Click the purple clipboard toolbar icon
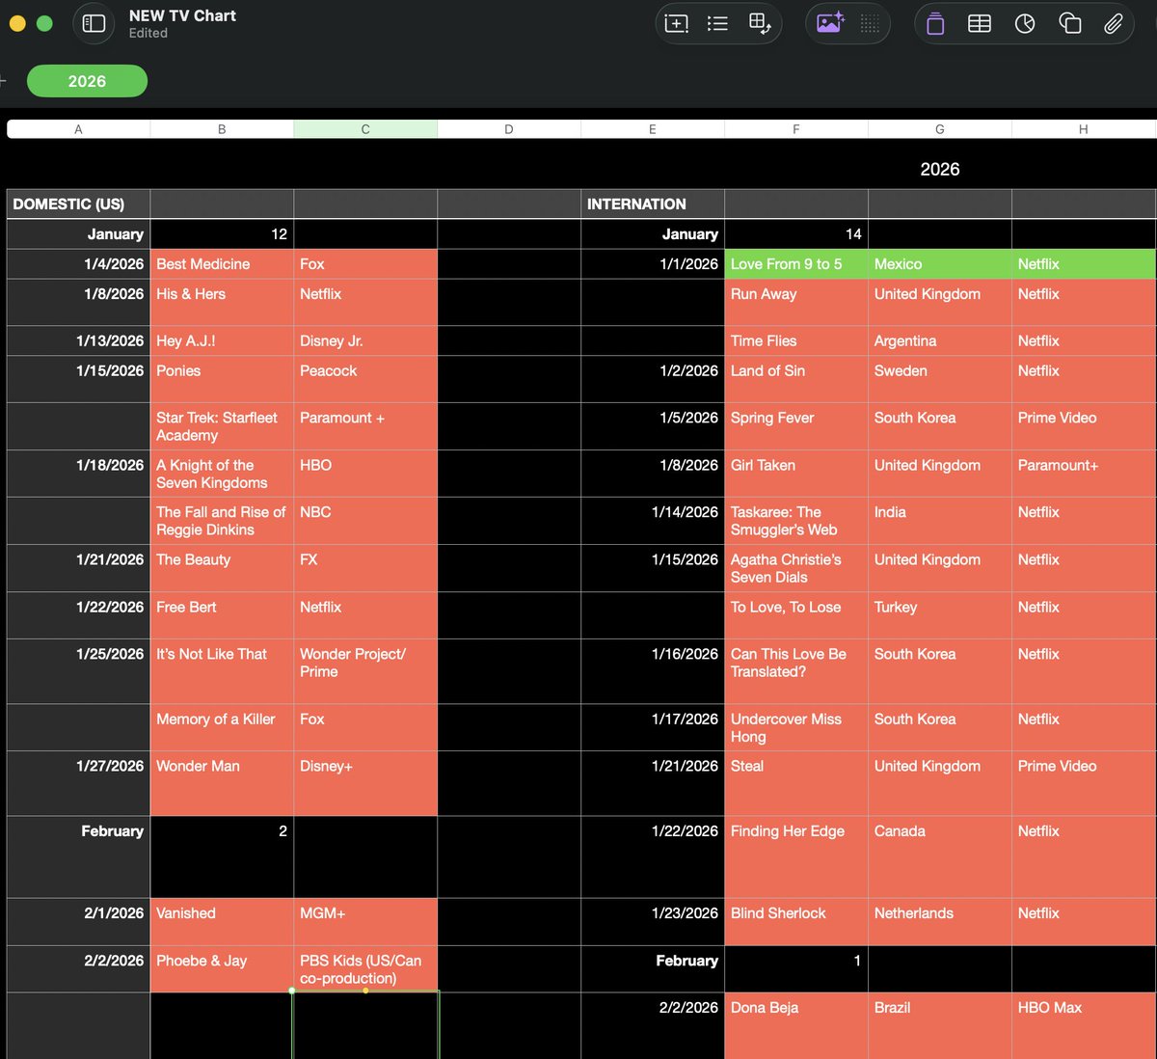The height and width of the screenshot is (1059, 1157). 935,24
